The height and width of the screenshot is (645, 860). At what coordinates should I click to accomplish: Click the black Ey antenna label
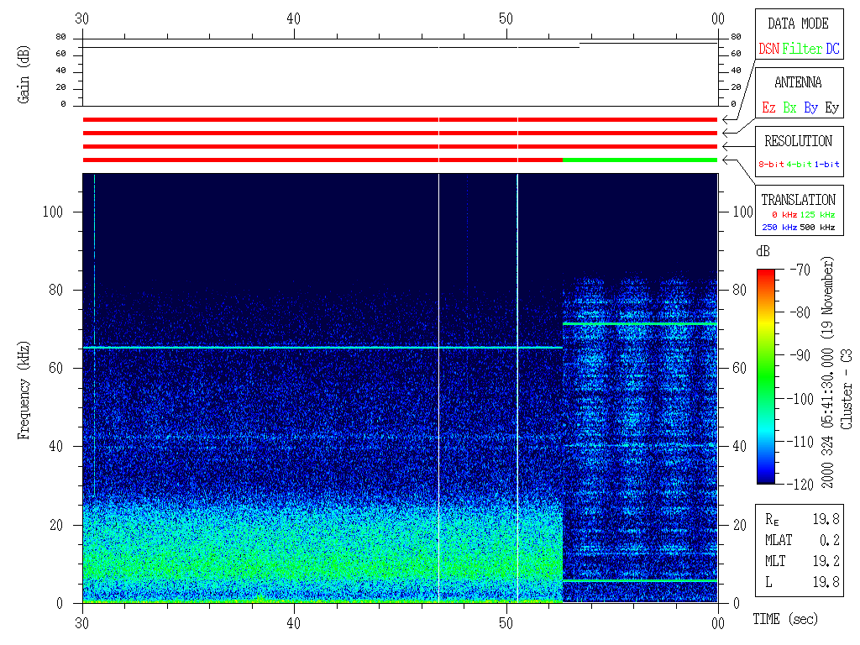pos(831,107)
